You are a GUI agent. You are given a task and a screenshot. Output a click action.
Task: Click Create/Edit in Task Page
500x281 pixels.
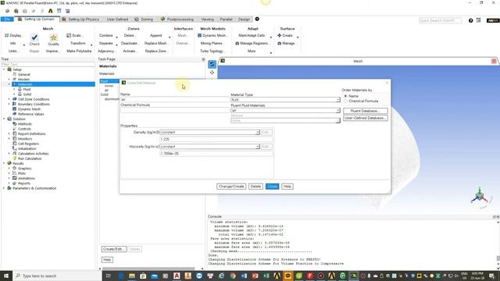(x=114, y=249)
